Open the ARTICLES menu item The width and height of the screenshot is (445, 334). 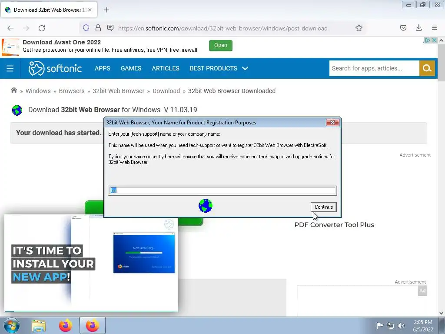click(166, 68)
